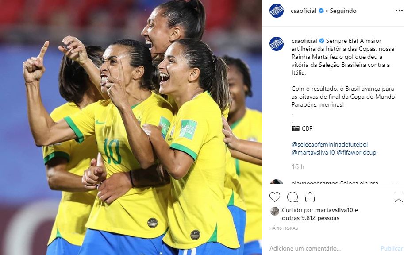Open @selecaofemininadefutebol mention
The image size is (404, 255).
(x=330, y=144)
